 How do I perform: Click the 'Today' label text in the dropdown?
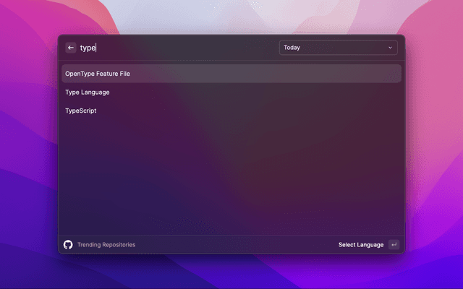[x=292, y=48]
